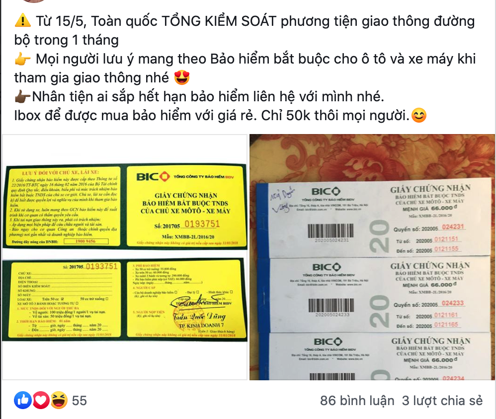Click the heart-eyes emoji in the post
The width and height of the screenshot is (496, 419).
tap(182, 78)
